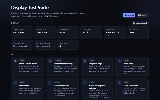Click the Pixels tag on Dead pixels card
Viewport: 160px width, 100px height.
tap(22, 61)
